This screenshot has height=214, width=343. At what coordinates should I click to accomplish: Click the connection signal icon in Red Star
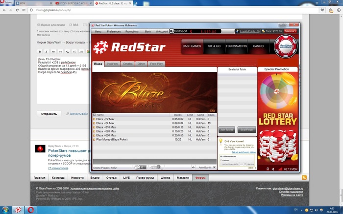(x=280, y=169)
